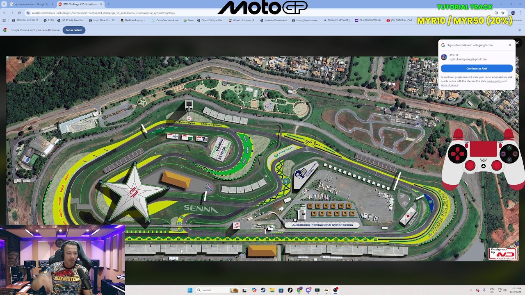Open File Explorer from taskbar
The width and height of the screenshot is (525, 295).
click(272, 290)
